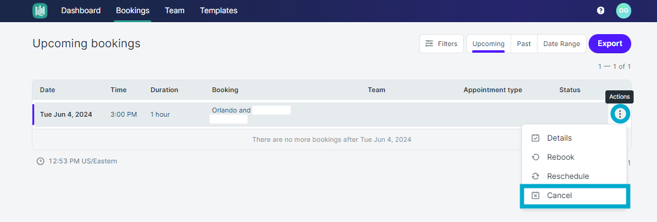The image size is (657, 222).
Task: Open the Filters panel
Action: pyautogui.click(x=442, y=44)
